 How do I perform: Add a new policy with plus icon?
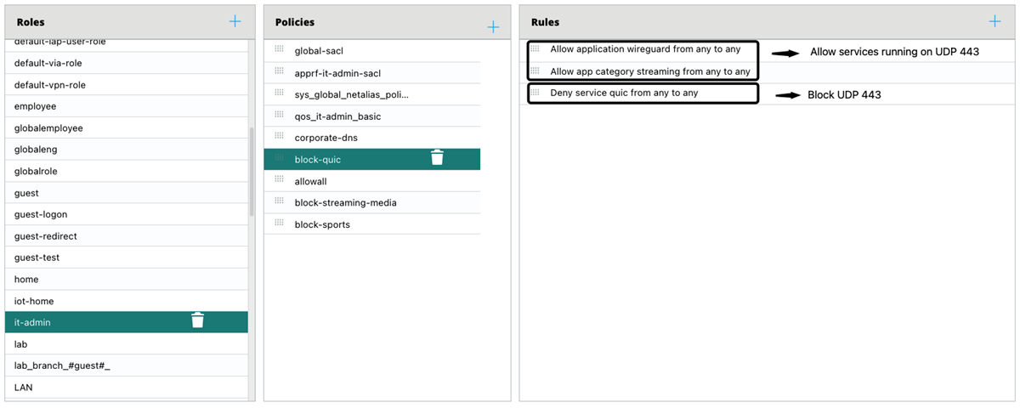pos(493,27)
